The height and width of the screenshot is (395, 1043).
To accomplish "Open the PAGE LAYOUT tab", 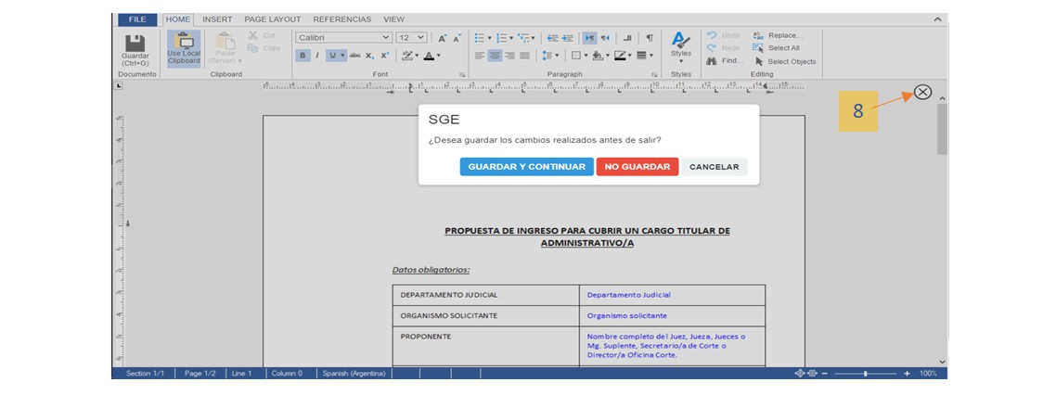I will (273, 19).
